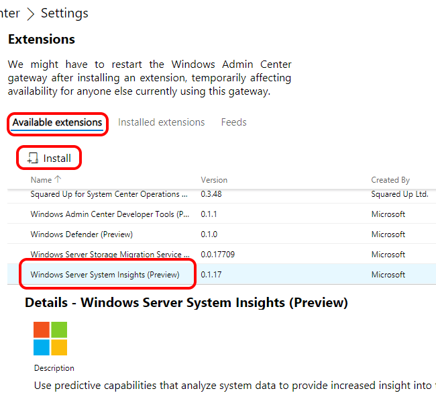Click the Extensions page heading

[x=42, y=39]
